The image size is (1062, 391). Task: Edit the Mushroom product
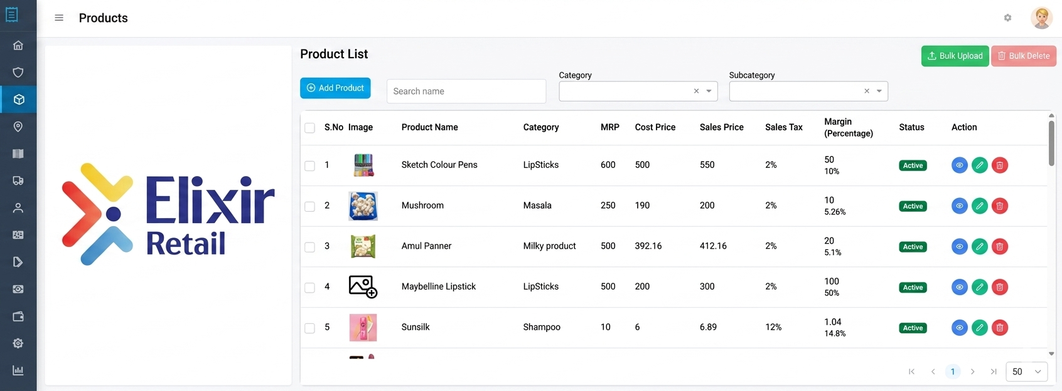click(x=980, y=206)
